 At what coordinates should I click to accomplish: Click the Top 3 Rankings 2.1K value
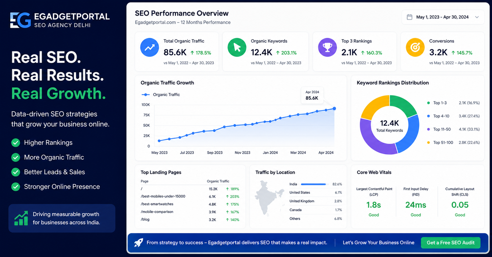point(349,53)
